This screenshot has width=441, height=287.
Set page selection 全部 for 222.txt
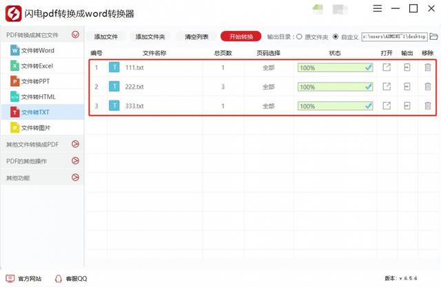(x=268, y=87)
